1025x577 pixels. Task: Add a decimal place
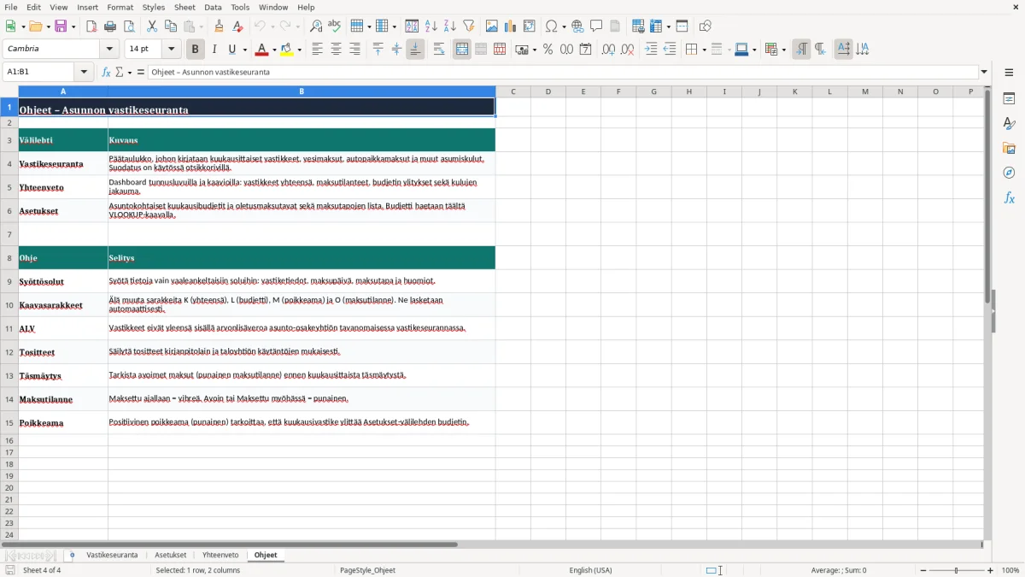click(x=608, y=50)
